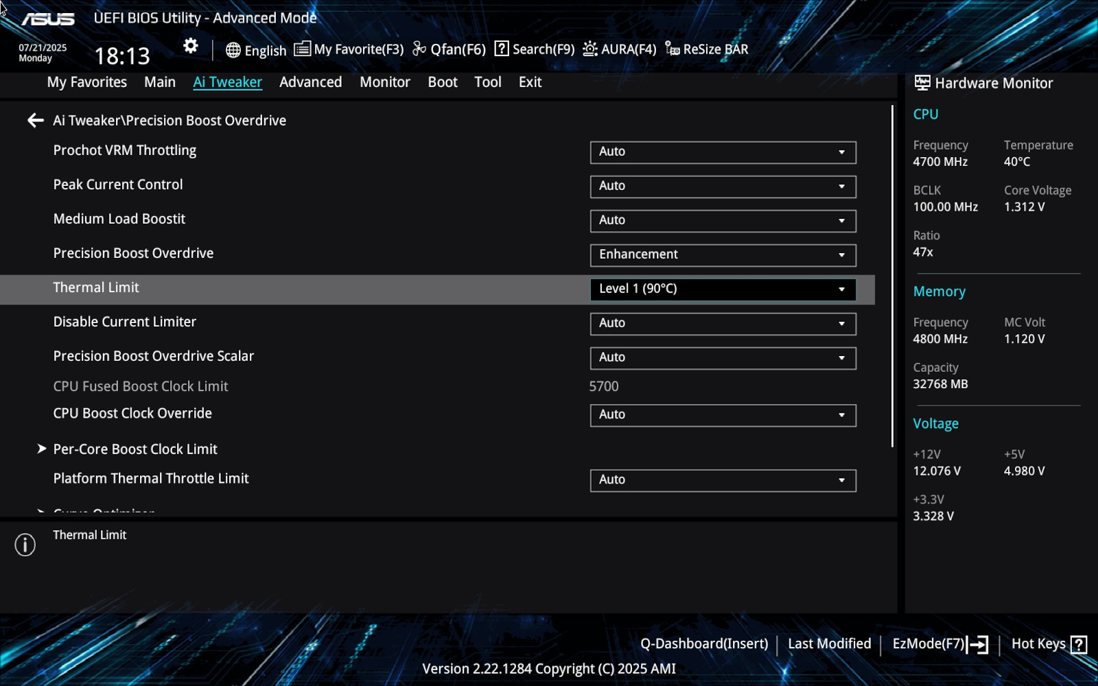Click Last Modified button
Image resolution: width=1098 pixels, height=686 pixels.
830,644
